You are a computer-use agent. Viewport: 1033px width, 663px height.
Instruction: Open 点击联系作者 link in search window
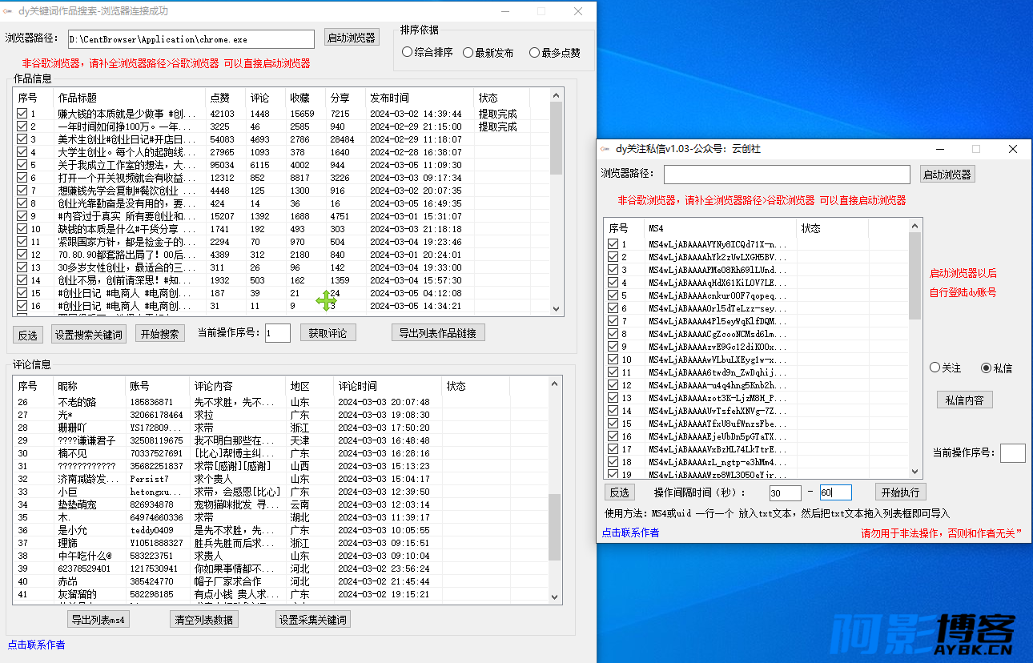[36, 645]
